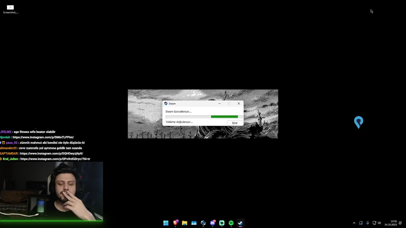Image resolution: width=406 pixels, height=228 pixels.
Task: Open Njordah's Instagram link in chat
Action: coord(43,137)
